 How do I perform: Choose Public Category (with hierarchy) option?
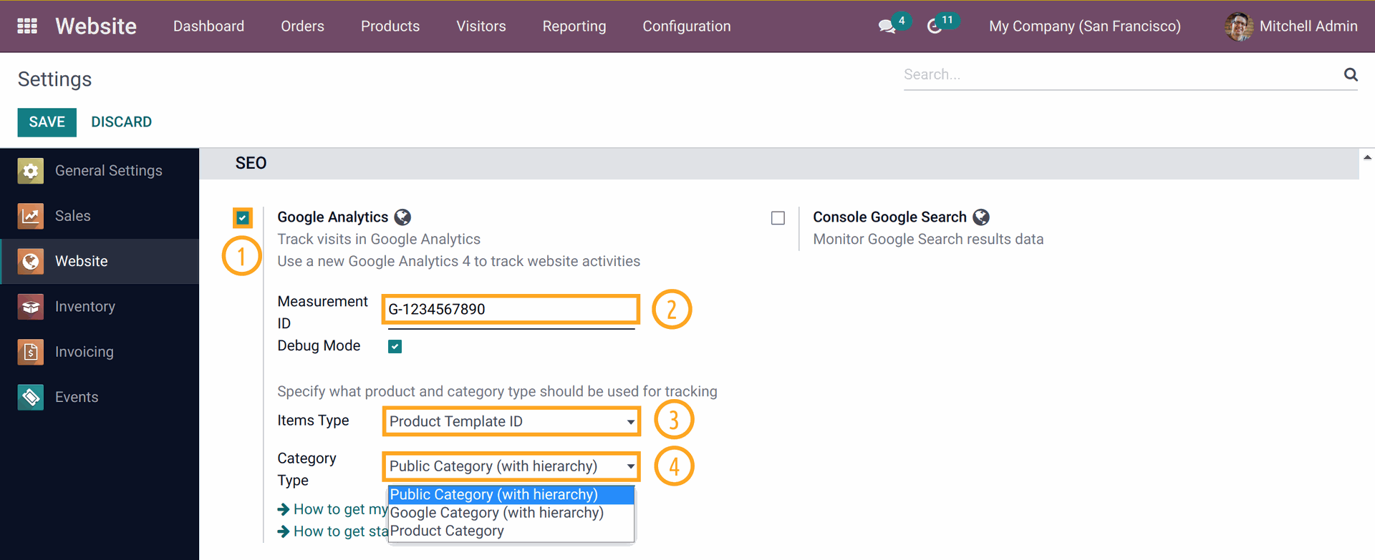[x=511, y=495]
